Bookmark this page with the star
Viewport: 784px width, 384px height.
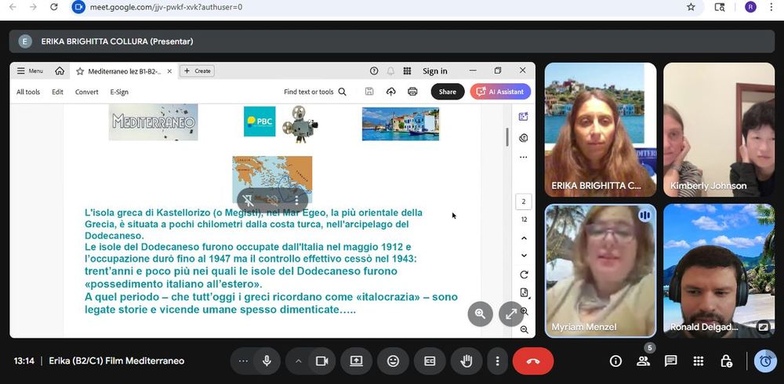click(x=691, y=7)
